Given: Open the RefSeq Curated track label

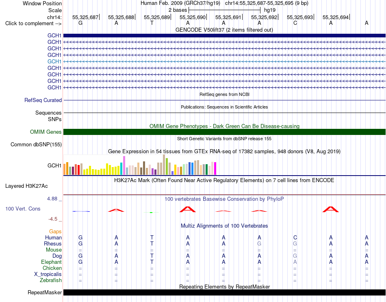Looking at the screenshot, I should (43, 100).
